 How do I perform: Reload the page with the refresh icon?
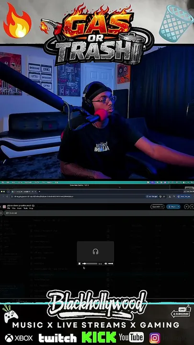[x=7, y=196]
